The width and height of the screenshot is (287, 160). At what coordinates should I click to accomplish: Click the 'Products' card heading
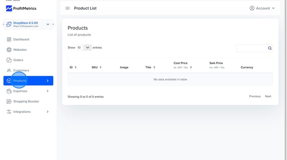point(78,28)
